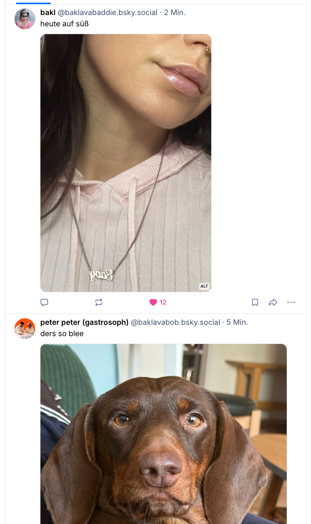Repost bakl's necklace post
Screen dimensions: 311x524
click(x=99, y=302)
